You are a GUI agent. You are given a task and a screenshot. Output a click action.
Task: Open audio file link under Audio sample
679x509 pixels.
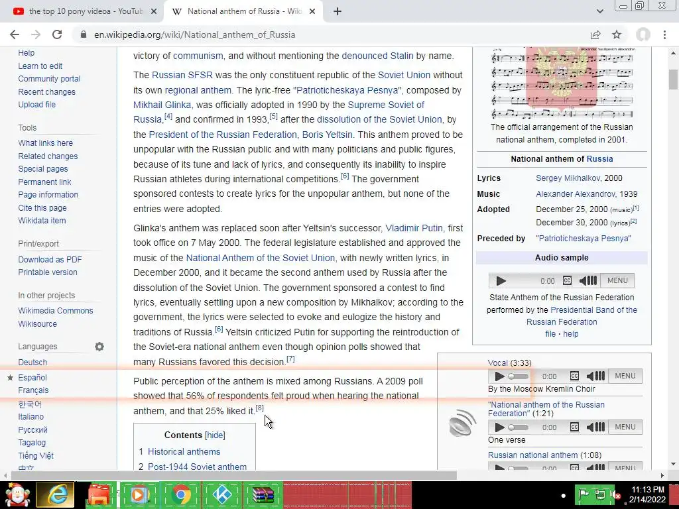click(x=550, y=334)
